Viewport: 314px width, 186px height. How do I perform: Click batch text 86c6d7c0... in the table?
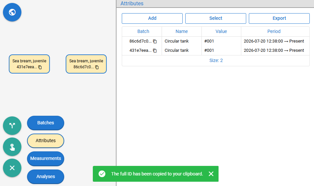141,41
